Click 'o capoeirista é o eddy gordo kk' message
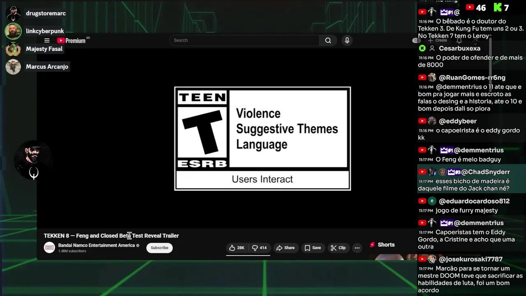526x296 pixels. tap(469, 134)
